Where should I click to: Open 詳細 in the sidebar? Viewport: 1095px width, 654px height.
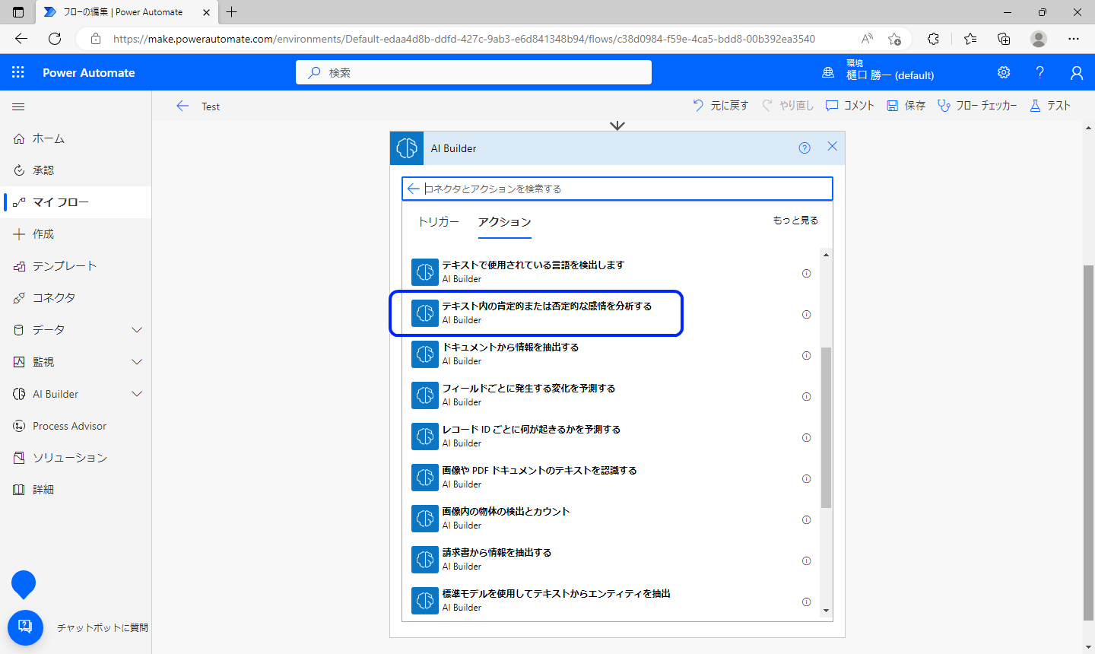pyautogui.click(x=75, y=490)
